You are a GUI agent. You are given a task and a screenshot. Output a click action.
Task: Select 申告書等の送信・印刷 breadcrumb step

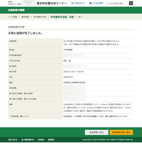[x=62, y=17]
